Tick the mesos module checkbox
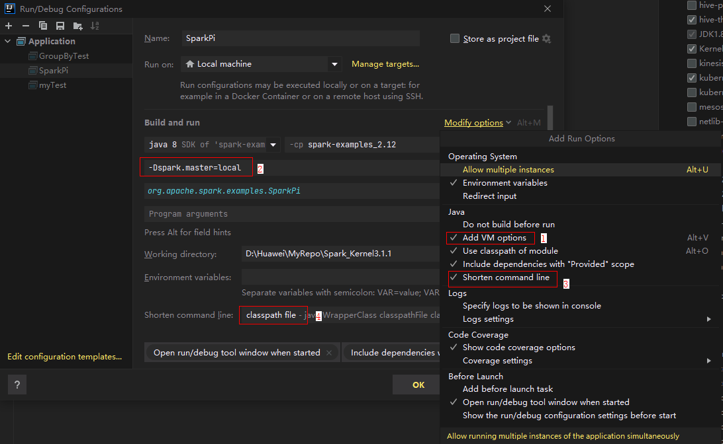This screenshot has width=723, height=444. coord(692,107)
